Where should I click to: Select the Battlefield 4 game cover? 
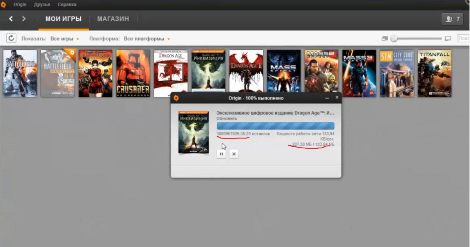tap(20, 73)
